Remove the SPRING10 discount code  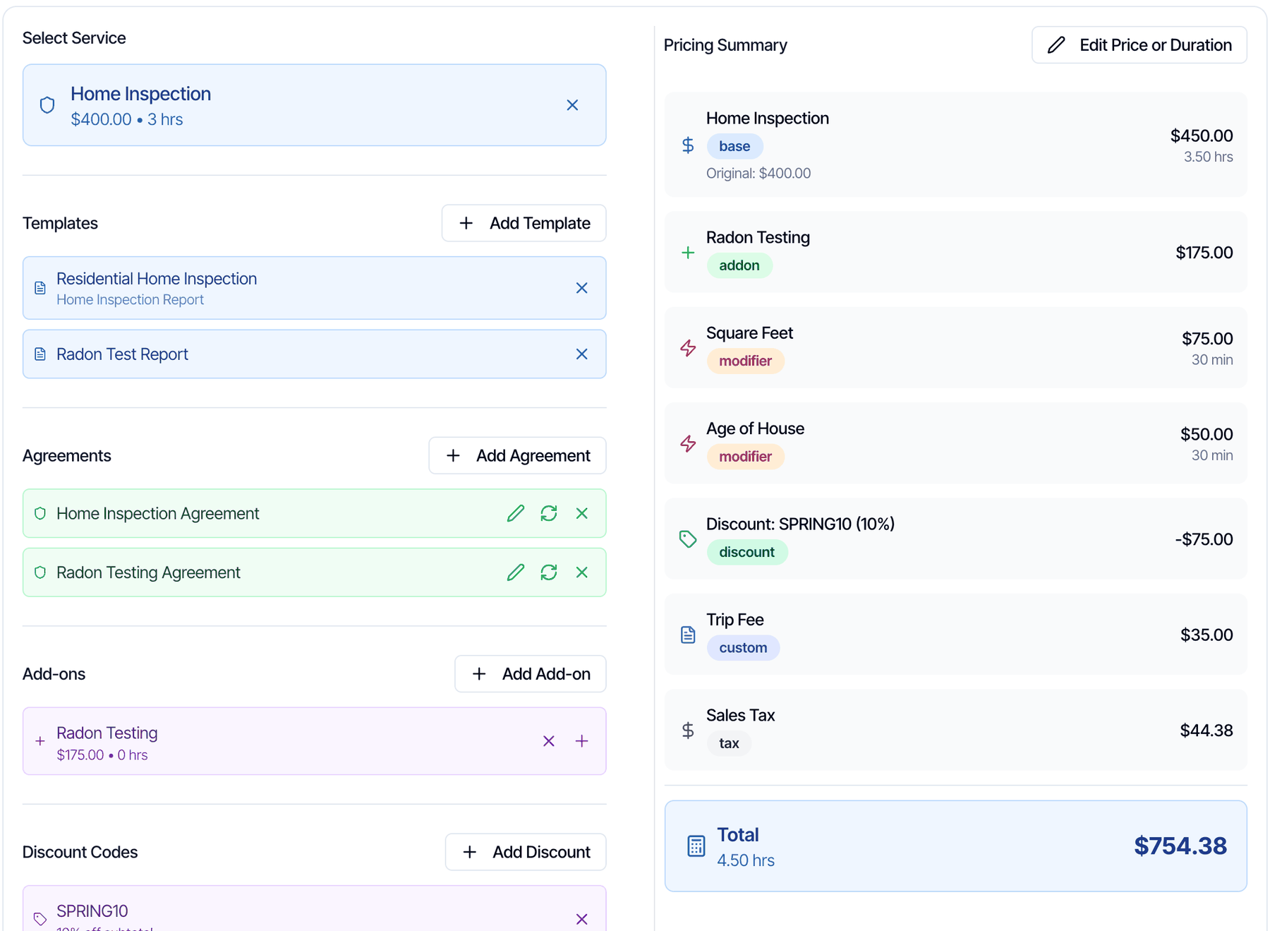(x=581, y=919)
